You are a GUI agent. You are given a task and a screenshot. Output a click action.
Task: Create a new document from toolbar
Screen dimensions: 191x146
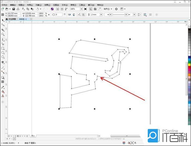point(2,9)
